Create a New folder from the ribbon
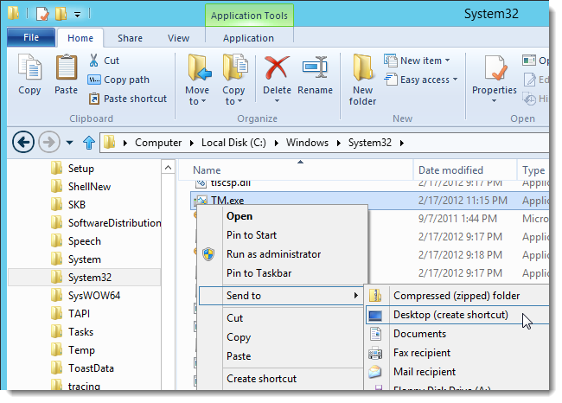562x403 pixels. pos(362,80)
